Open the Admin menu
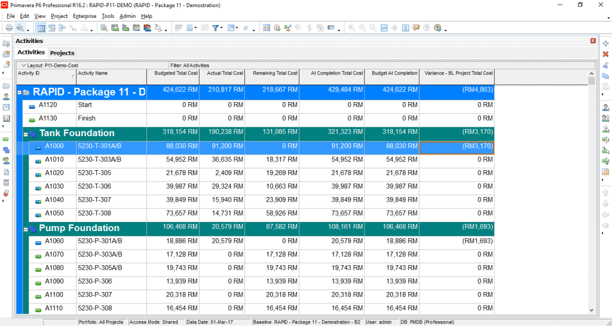 coord(128,16)
